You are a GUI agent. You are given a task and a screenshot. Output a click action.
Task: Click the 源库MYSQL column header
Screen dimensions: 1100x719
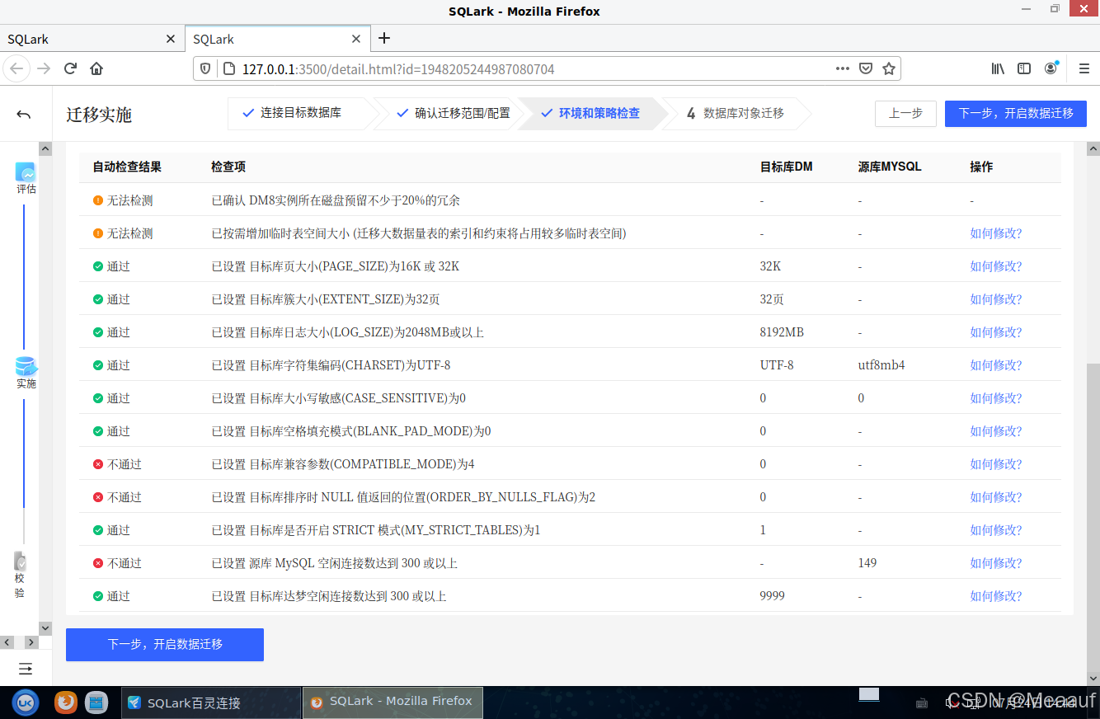pyautogui.click(x=890, y=167)
